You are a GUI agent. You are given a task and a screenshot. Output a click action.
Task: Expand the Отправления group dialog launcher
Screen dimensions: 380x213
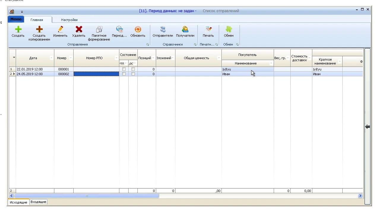click(x=148, y=45)
